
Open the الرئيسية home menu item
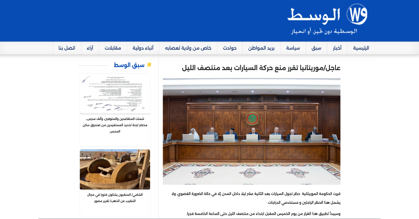361,48
